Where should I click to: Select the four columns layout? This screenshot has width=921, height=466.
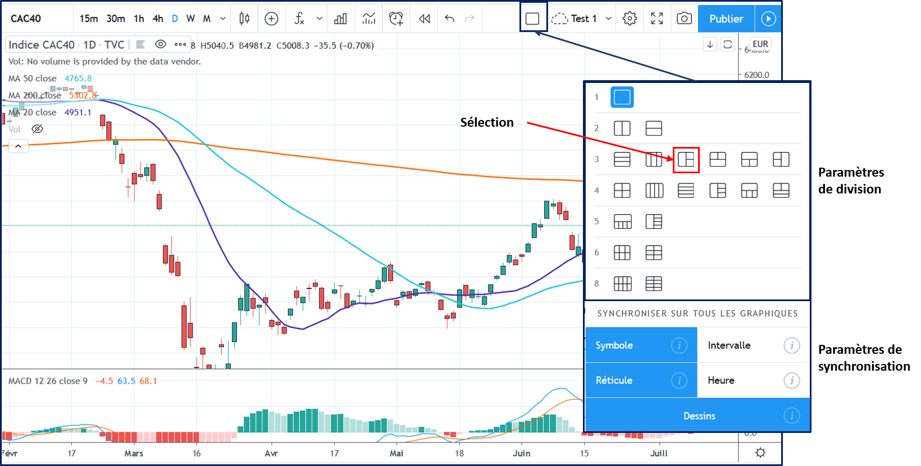(x=654, y=191)
